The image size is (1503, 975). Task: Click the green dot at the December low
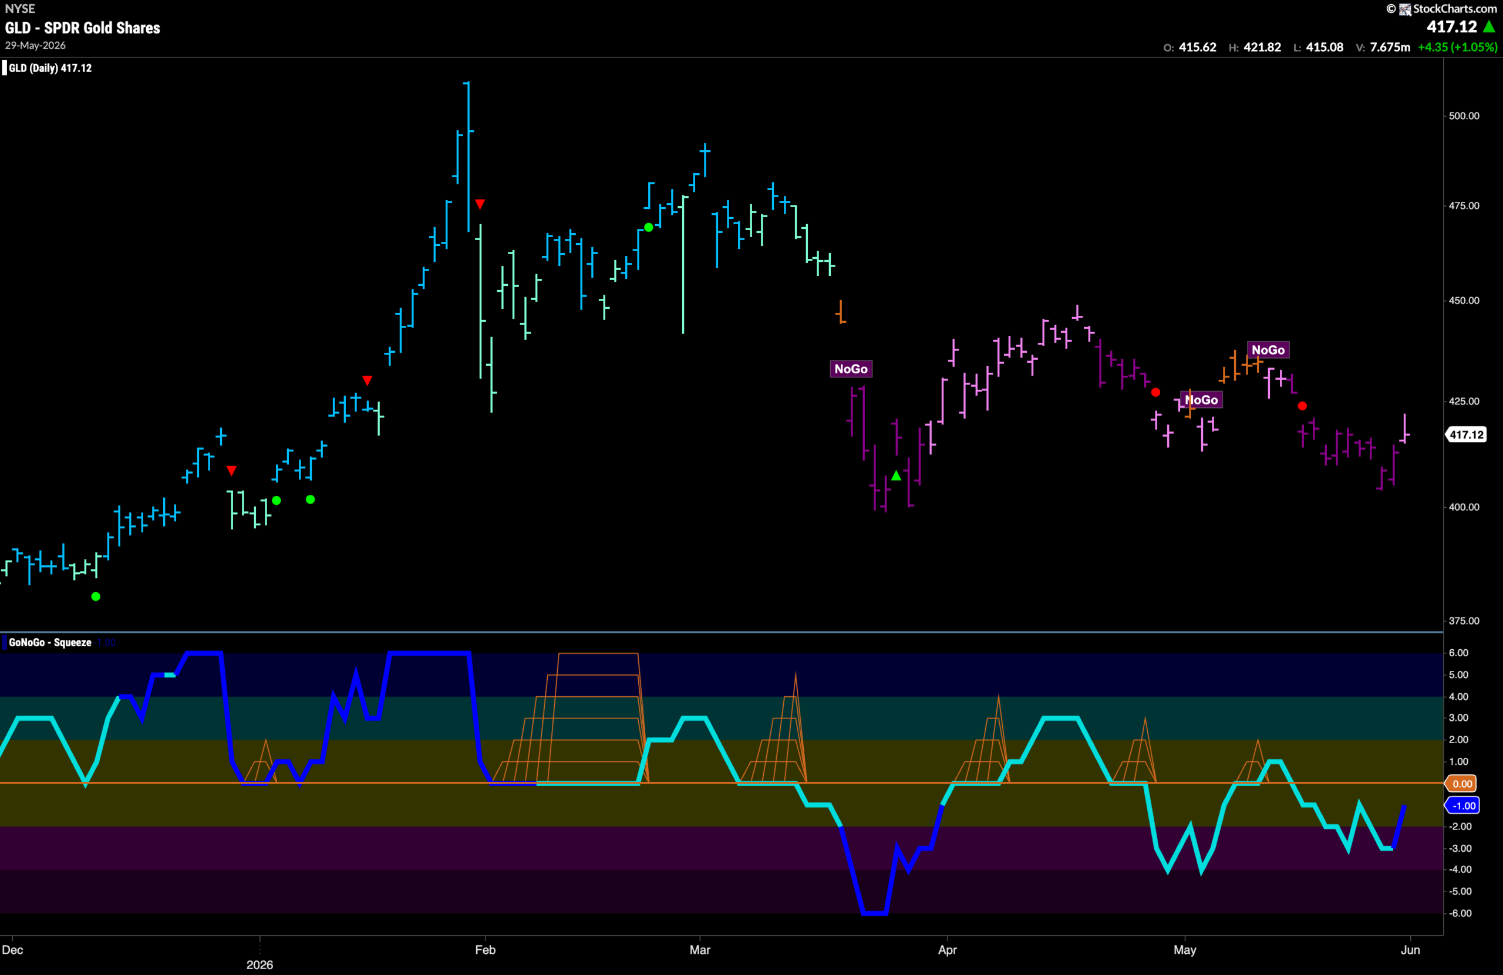pos(96,597)
